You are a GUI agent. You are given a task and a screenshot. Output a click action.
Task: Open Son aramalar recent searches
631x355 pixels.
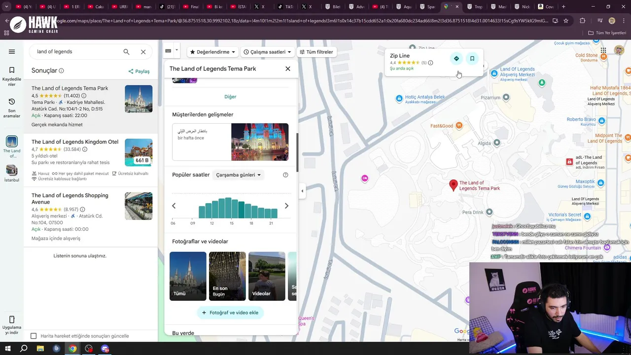[12, 108]
